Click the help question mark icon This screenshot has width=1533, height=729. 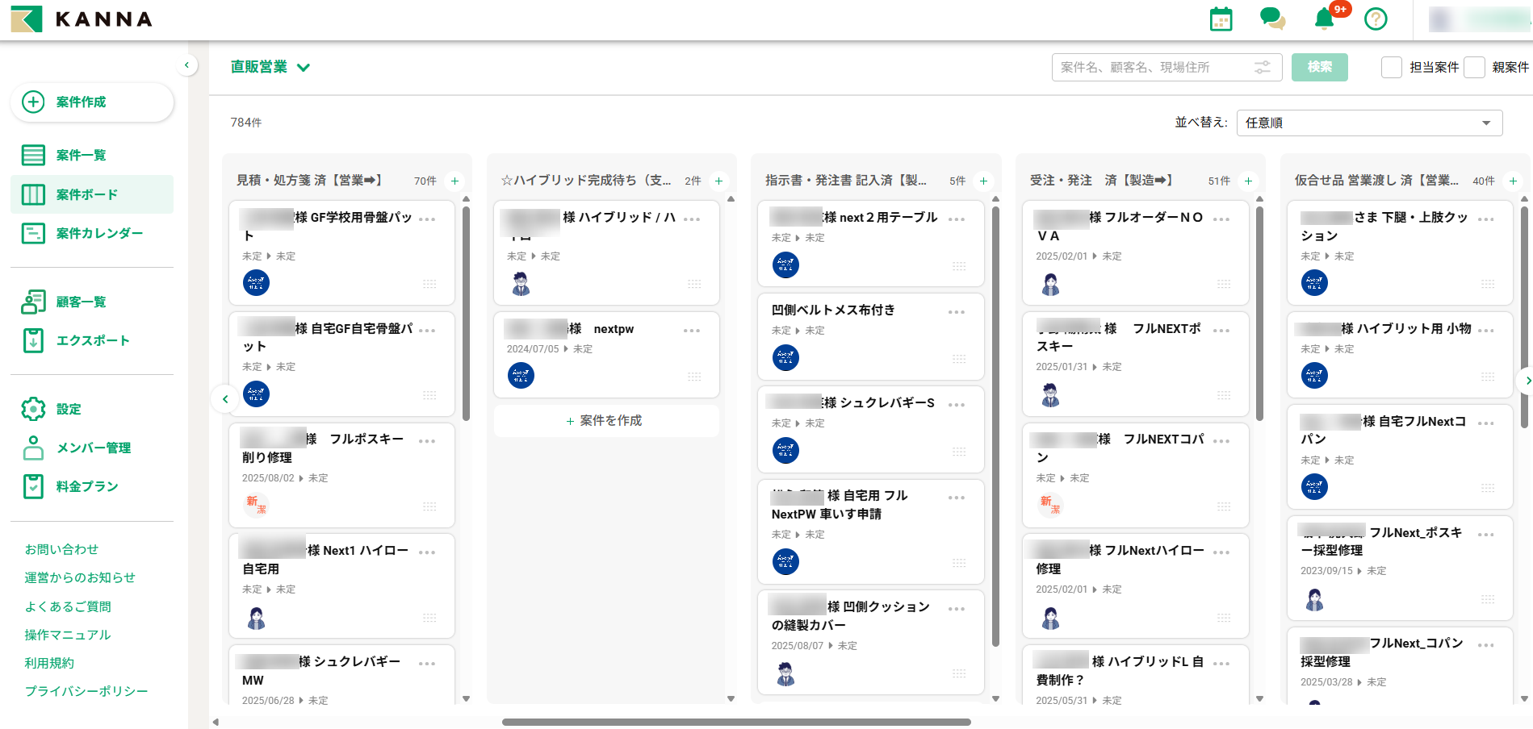(1376, 19)
